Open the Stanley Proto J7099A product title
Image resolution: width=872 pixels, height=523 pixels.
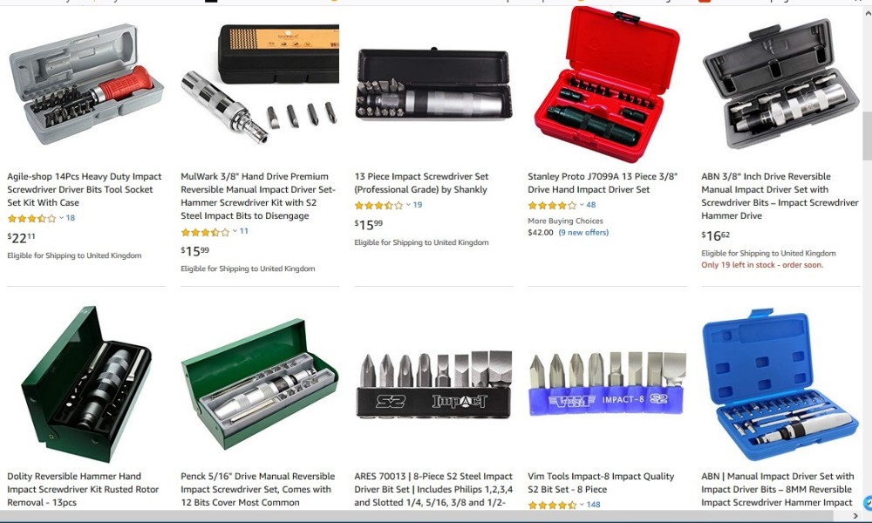click(603, 183)
